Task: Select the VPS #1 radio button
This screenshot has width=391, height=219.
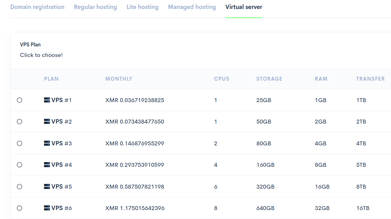Action: click(20, 100)
